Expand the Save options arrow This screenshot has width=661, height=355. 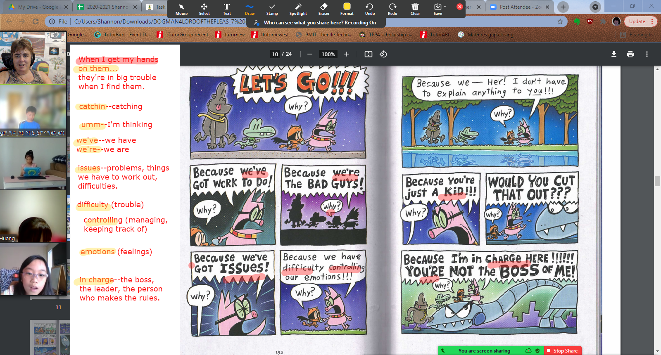[445, 7]
